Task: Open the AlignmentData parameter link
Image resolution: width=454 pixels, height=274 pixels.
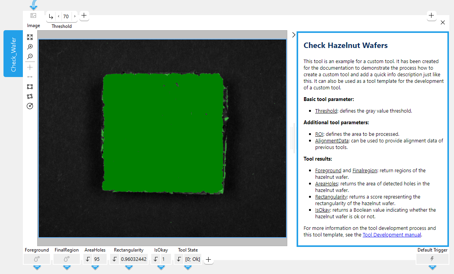Action: click(x=332, y=141)
